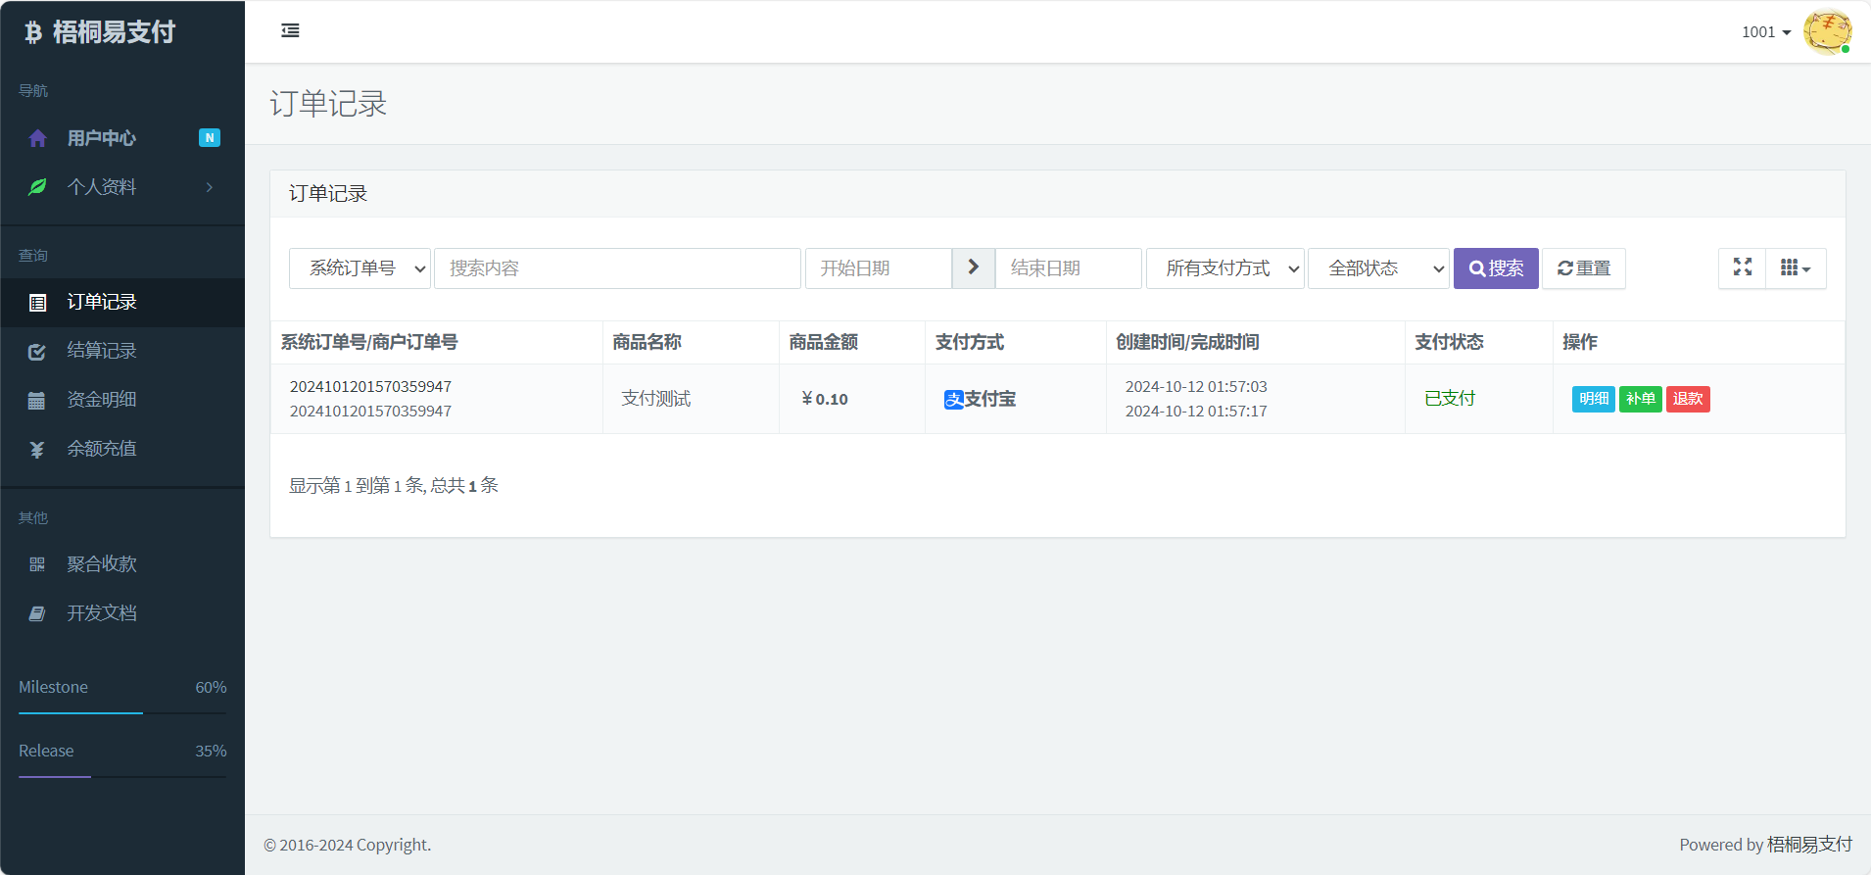Open the 所有支付方式 dropdown

pyautogui.click(x=1224, y=268)
